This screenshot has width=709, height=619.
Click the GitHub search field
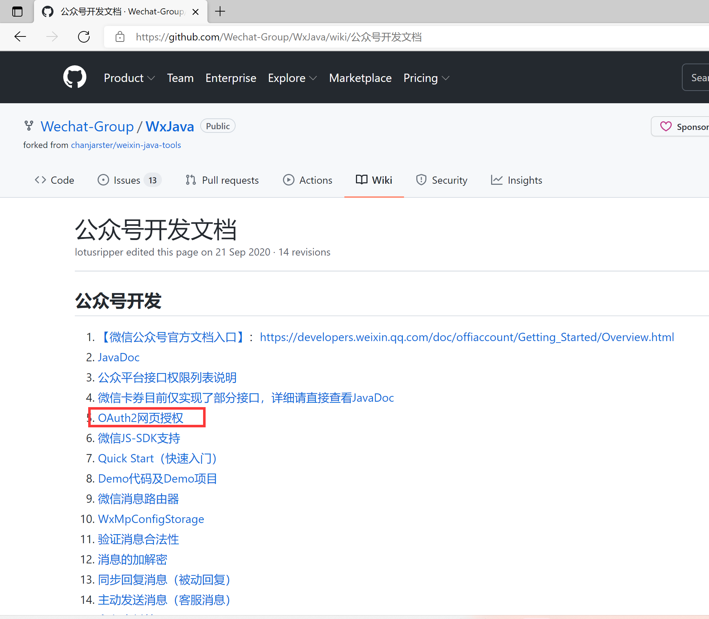696,78
